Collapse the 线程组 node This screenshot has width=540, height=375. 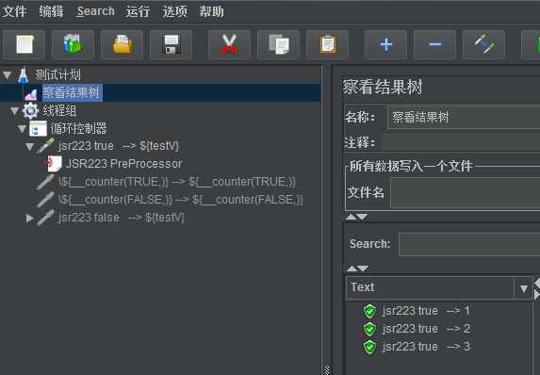14,110
